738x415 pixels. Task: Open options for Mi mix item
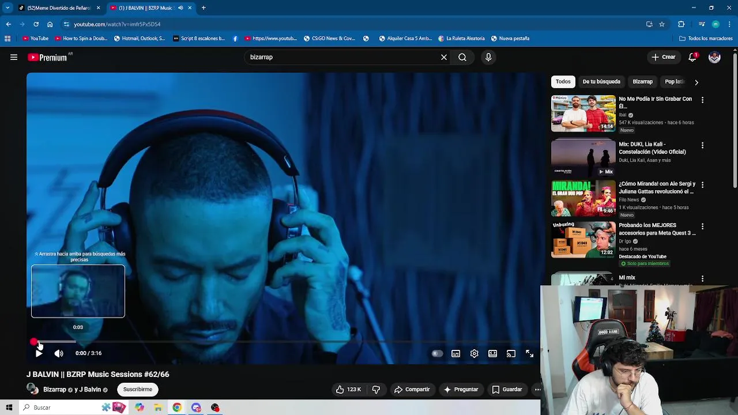702,278
